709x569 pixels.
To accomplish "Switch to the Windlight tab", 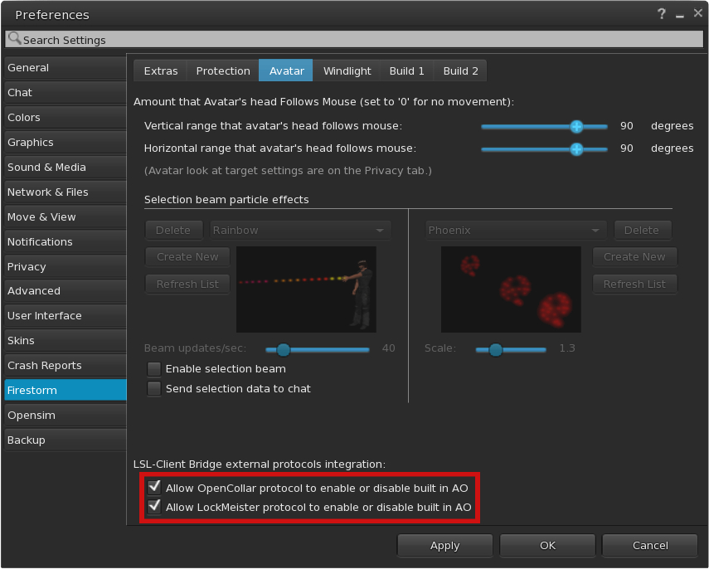I will point(347,71).
